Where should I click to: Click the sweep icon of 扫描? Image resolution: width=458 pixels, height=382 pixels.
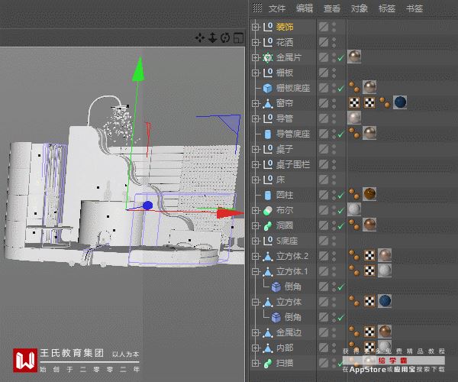coord(268,364)
